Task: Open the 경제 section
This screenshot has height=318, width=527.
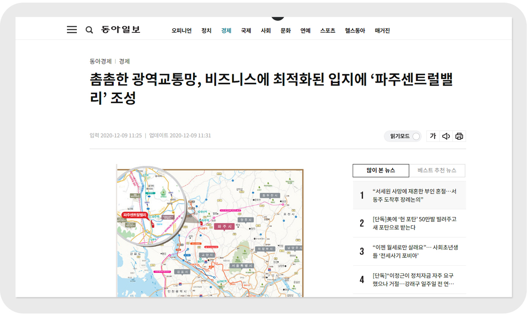Action: [x=226, y=31]
